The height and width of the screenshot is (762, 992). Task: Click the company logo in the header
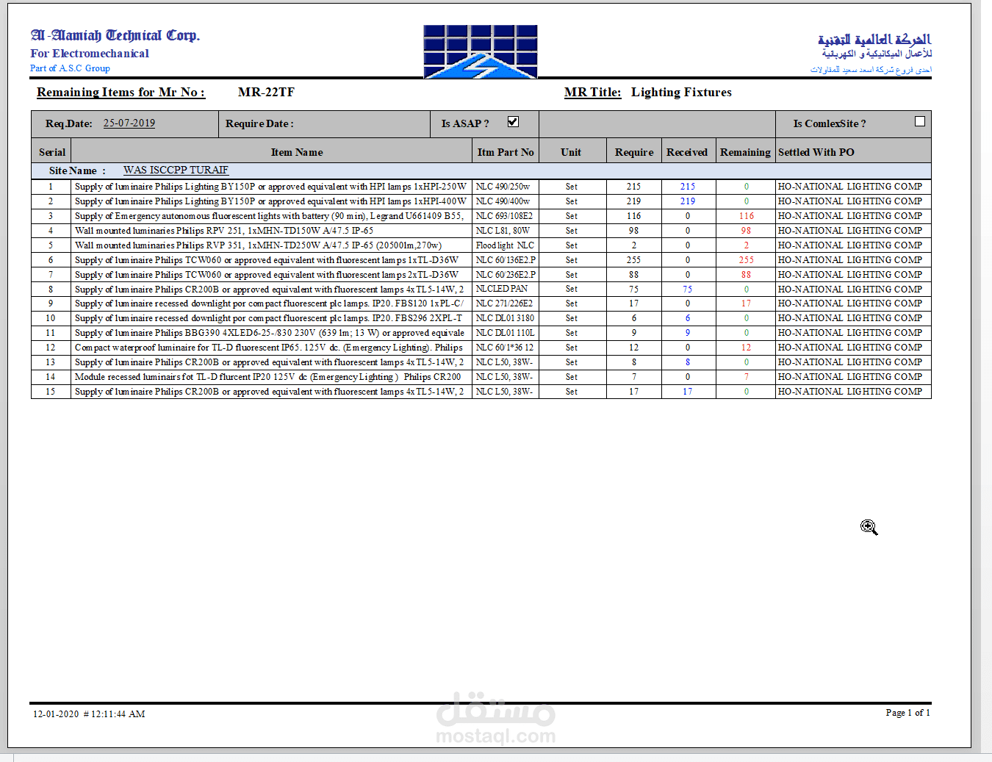[481, 51]
